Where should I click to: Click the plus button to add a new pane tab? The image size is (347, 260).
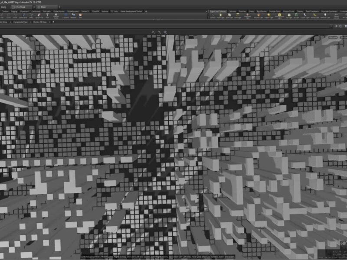pyautogui.click(x=53, y=22)
